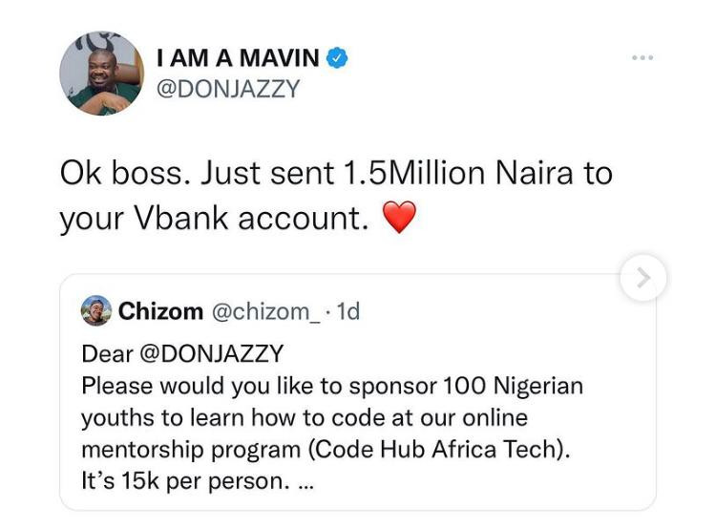This screenshot has height=529, width=716.
Task: Open the three-dot more options menu
Action: (642, 57)
